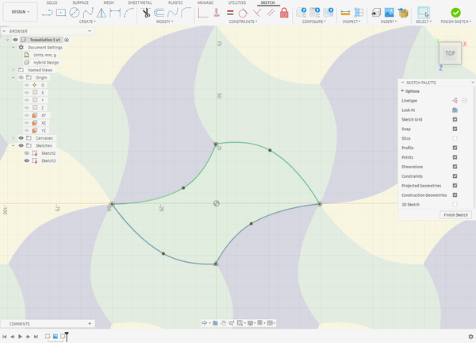Apply Perpendicular constraint

257,13
